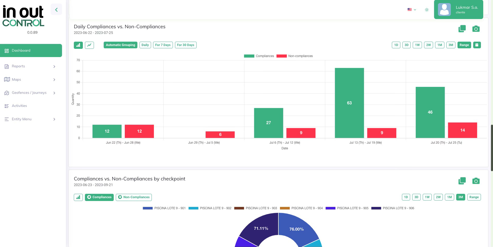Toggle Non-Compliances view on checkpoint chart
This screenshot has height=247, width=493.
click(134, 197)
